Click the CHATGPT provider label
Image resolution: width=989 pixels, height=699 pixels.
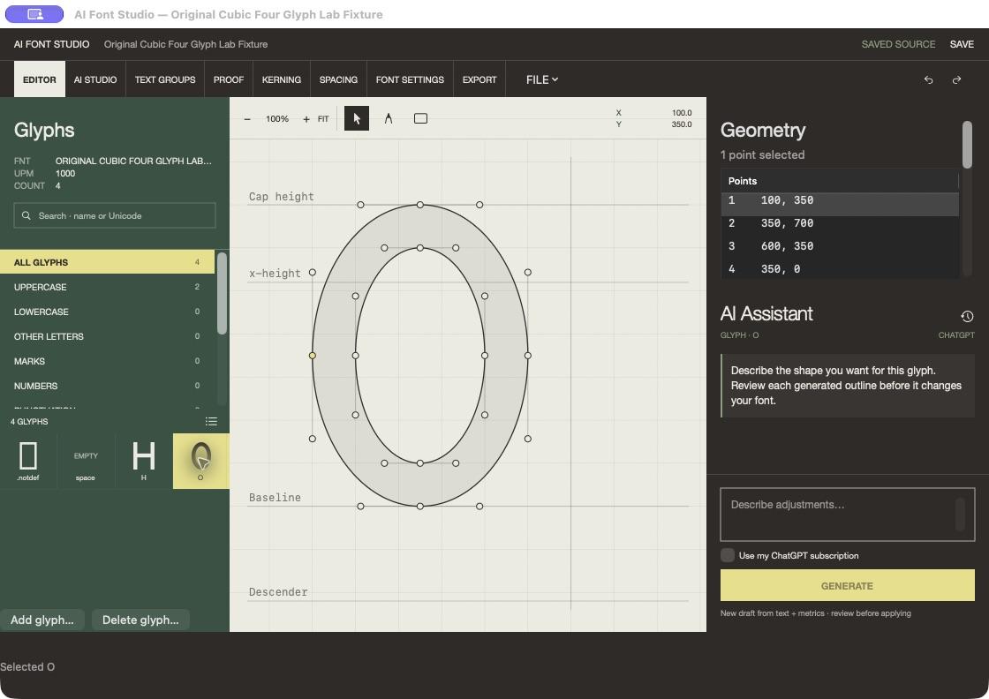click(956, 335)
